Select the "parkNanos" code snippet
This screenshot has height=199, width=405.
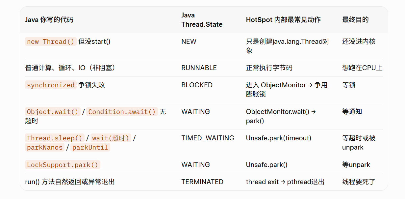pyautogui.click(x=45, y=147)
